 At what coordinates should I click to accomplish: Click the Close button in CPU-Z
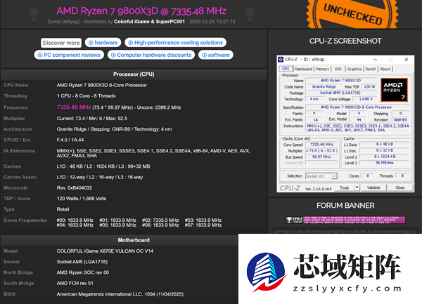400,187
